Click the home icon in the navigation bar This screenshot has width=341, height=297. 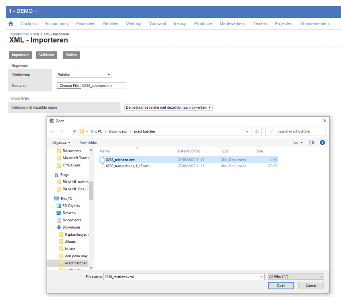[11, 23]
